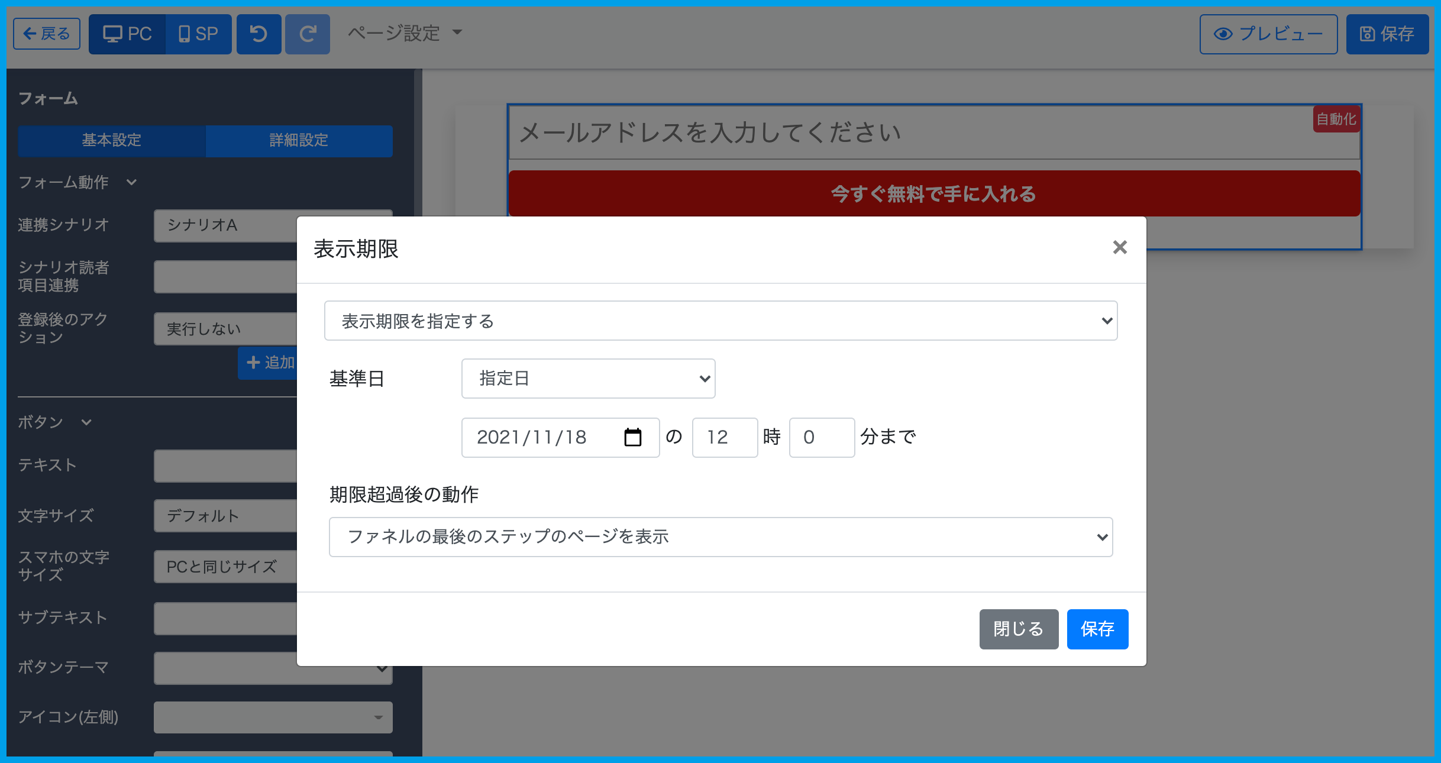Go back with 戻る arrow button
The height and width of the screenshot is (763, 1441).
pyautogui.click(x=47, y=34)
